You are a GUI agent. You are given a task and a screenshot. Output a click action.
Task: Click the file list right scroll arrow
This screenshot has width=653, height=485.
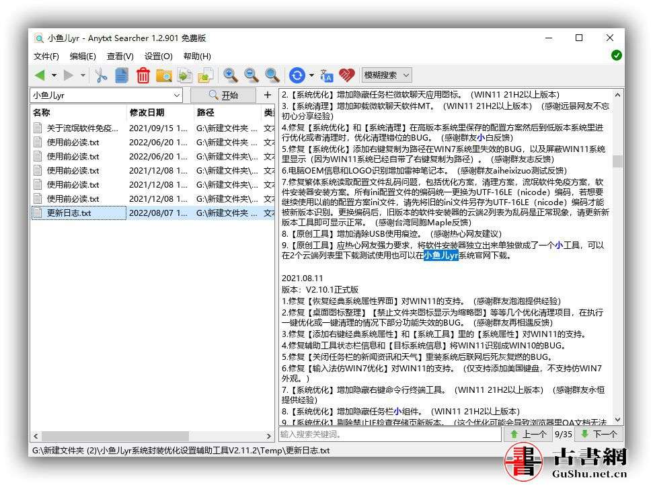click(268, 437)
